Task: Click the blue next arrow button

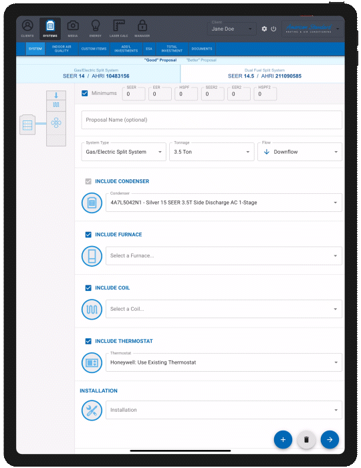Action: 330,439
